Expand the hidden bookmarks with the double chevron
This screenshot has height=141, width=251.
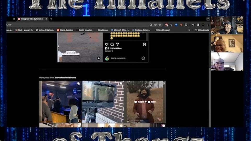click(x=189, y=30)
